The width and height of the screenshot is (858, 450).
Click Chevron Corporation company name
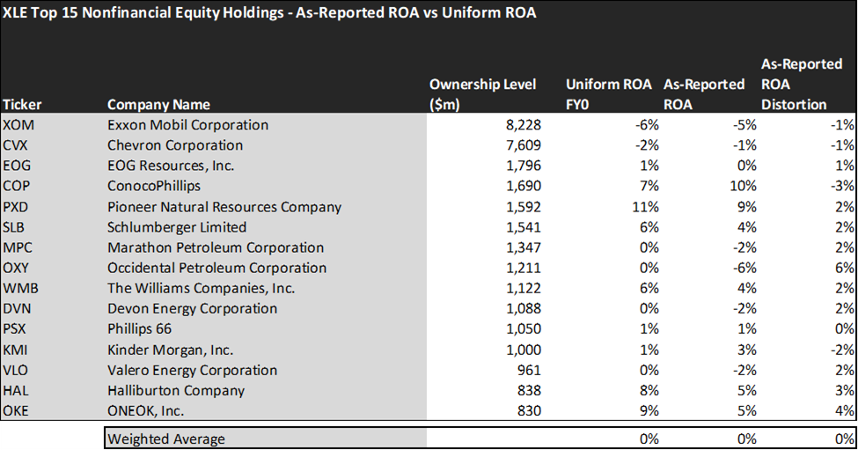point(175,145)
